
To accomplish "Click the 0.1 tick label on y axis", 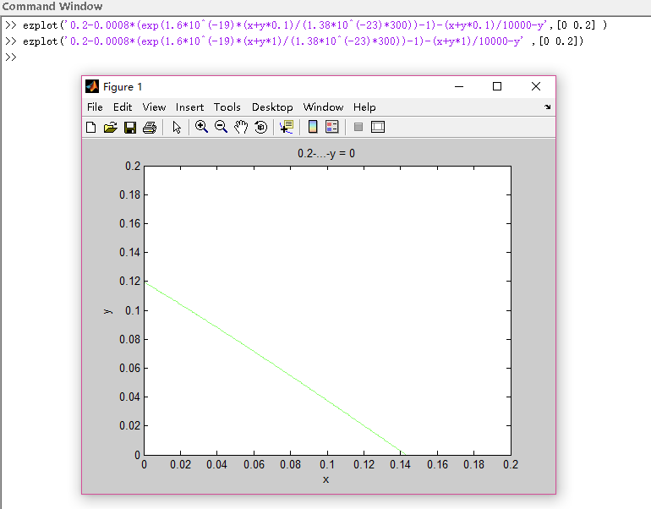I will click(x=133, y=310).
